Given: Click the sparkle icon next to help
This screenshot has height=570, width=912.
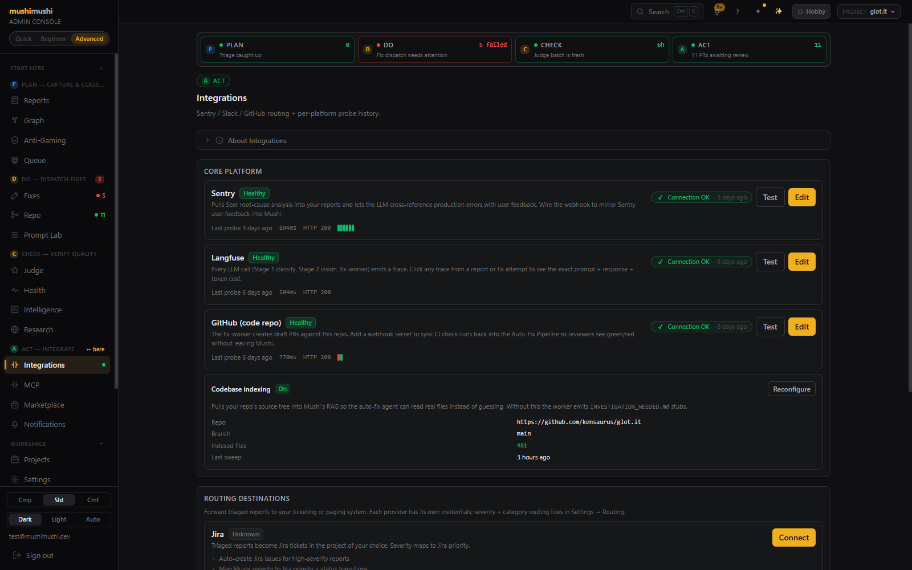Looking at the screenshot, I should point(758,11).
